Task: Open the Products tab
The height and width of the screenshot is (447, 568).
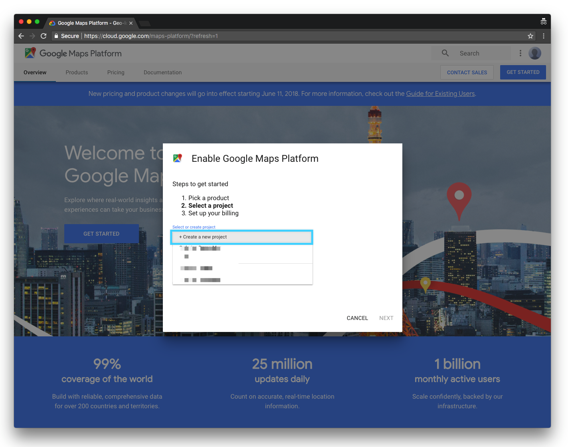Action: coord(77,72)
